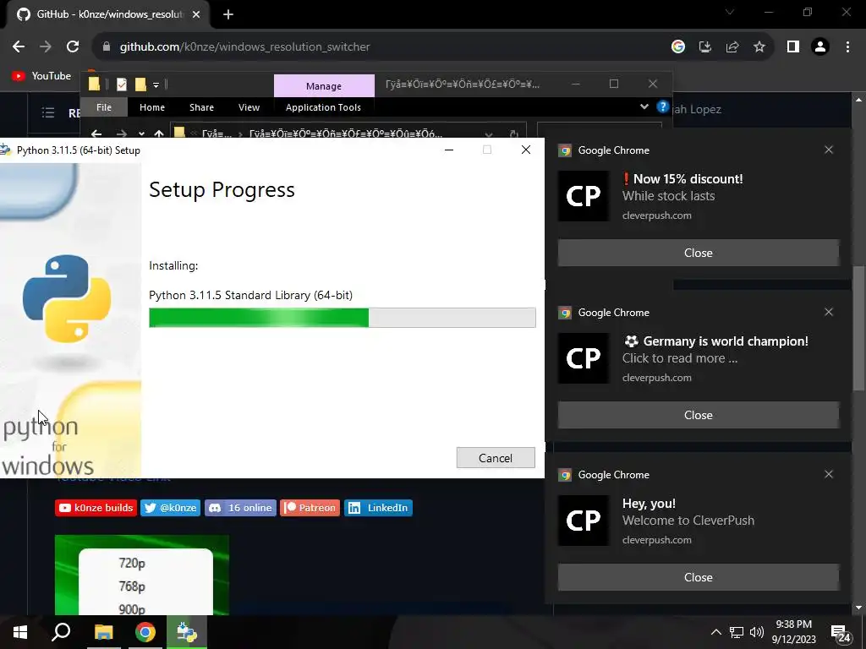Open File tab in File Explorer
Image resolution: width=866 pixels, height=649 pixels.
tap(104, 107)
